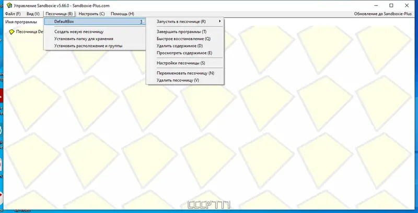Viewport: 418px width, 213px height.
Task: Click the Sandboxie title bar app icon
Action: pos(9,5)
